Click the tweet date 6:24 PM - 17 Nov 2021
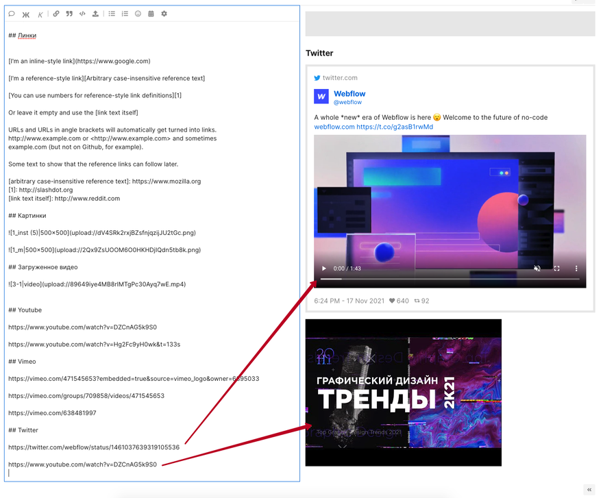Image resolution: width=603 pixels, height=498 pixels. (349, 301)
